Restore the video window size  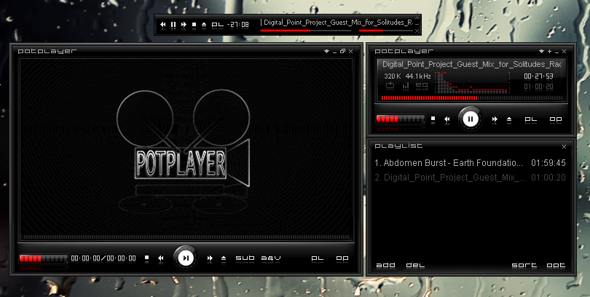pos(342,51)
